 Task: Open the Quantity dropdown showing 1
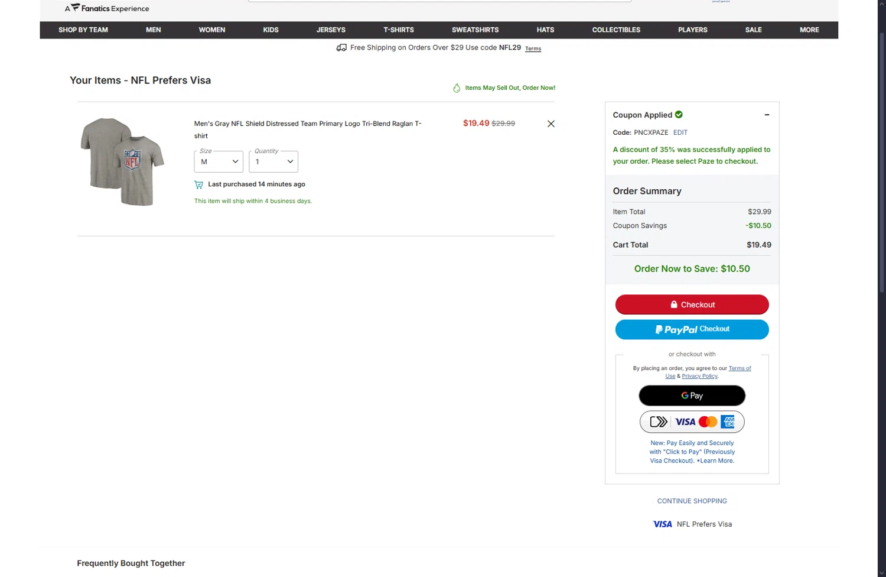coord(273,161)
